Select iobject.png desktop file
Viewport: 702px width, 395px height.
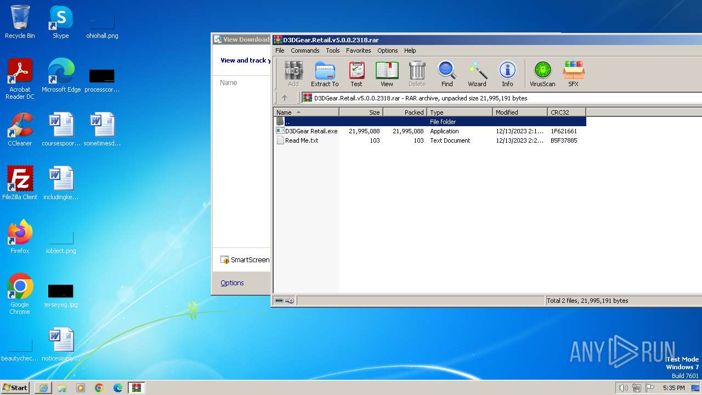tap(61, 240)
